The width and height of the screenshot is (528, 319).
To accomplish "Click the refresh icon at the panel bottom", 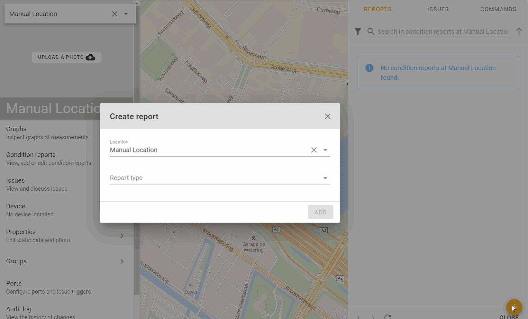I will click(387, 317).
